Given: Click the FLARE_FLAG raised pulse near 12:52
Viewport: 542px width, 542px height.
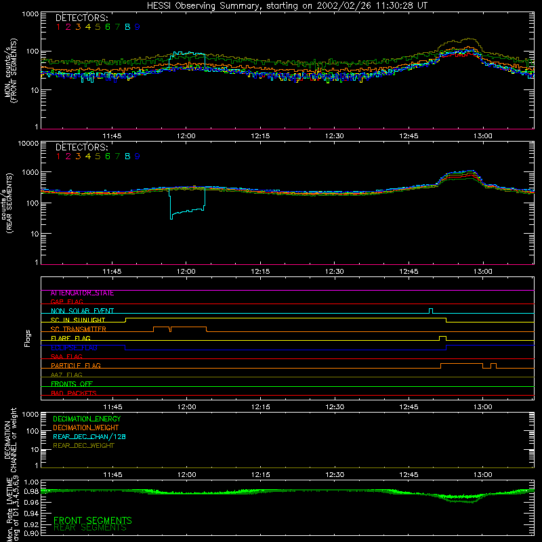Looking at the screenshot, I should click(x=442, y=338).
